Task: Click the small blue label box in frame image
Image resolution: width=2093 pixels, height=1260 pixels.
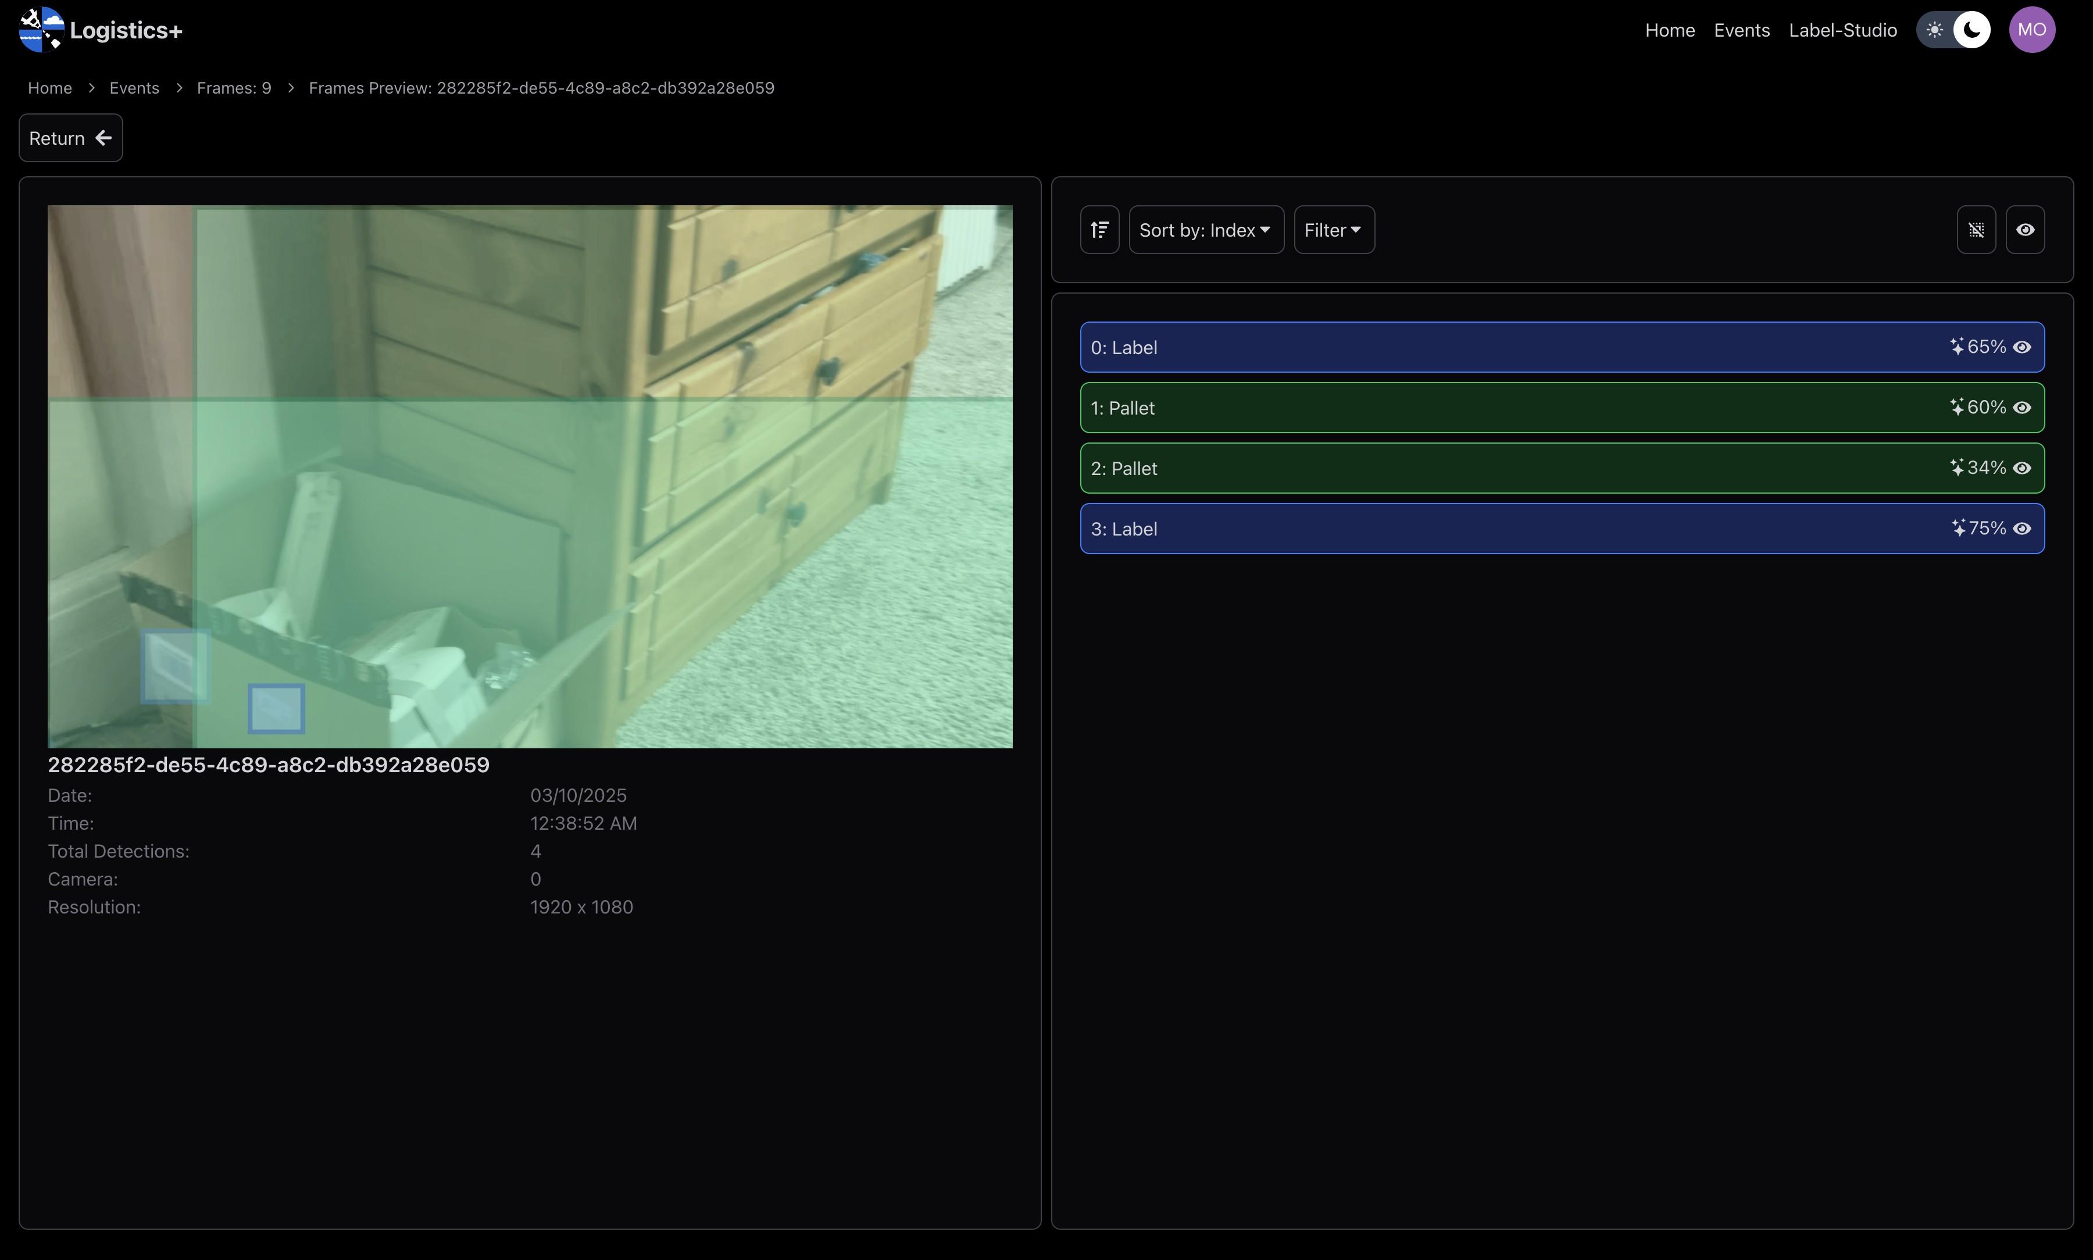Action: (276, 708)
